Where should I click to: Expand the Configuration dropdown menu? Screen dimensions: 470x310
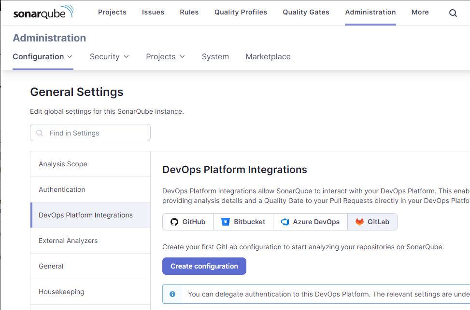tap(43, 57)
